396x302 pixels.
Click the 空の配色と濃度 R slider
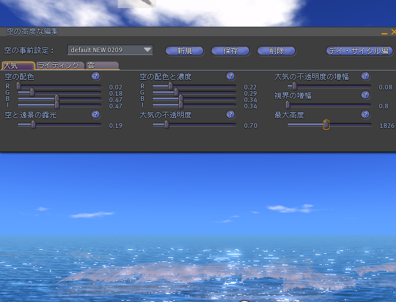[x=194, y=86]
